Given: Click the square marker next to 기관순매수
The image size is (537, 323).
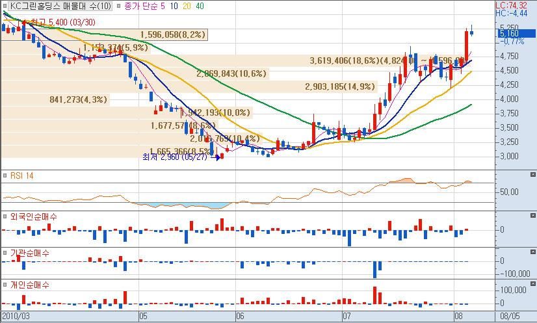Looking at the screenshot, I should point(5,253).
